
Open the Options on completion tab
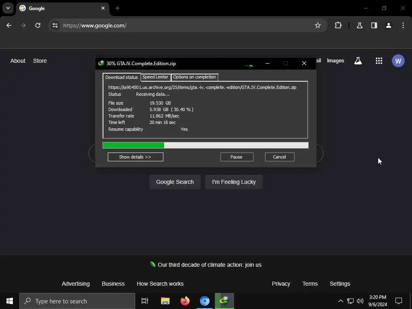click(x=194, y=77)
